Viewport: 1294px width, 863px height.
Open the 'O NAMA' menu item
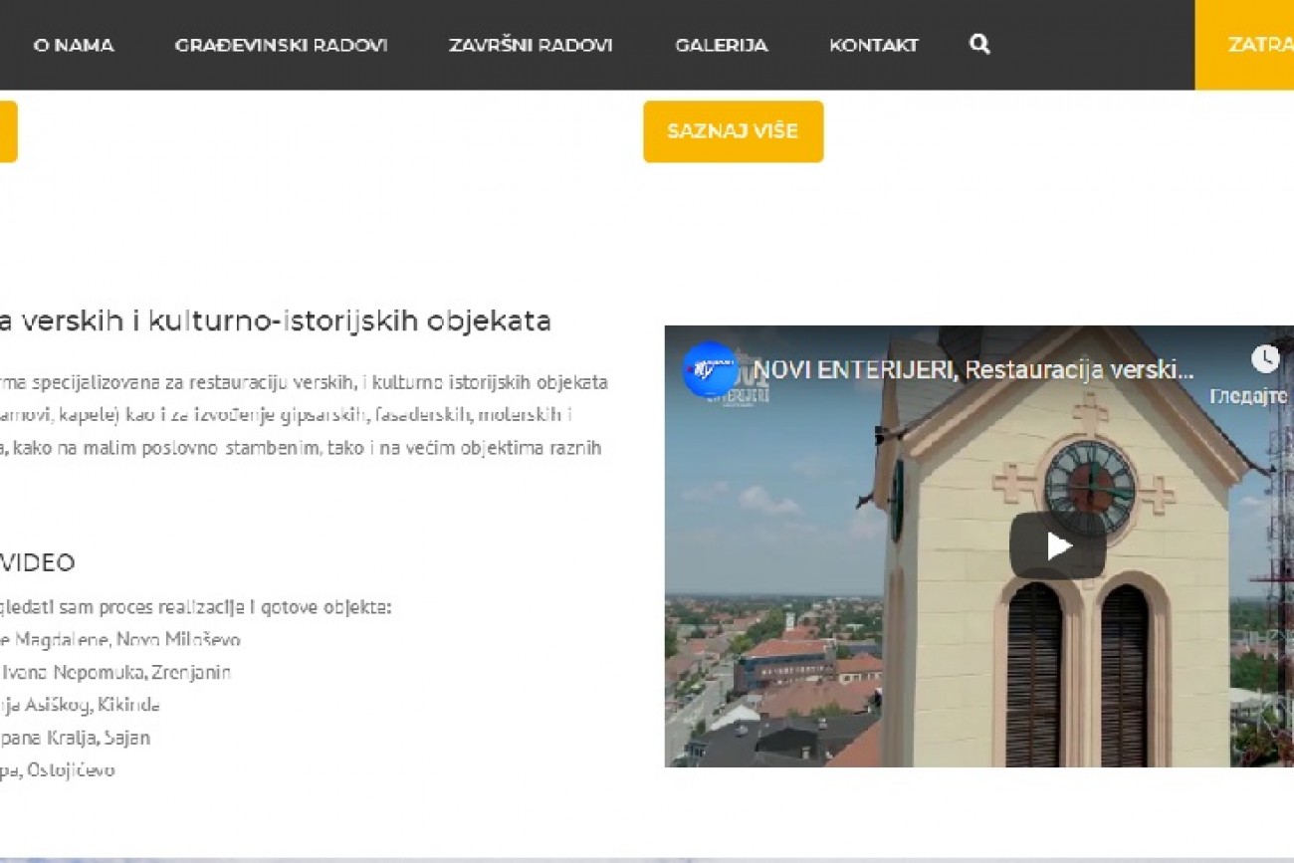74,45
